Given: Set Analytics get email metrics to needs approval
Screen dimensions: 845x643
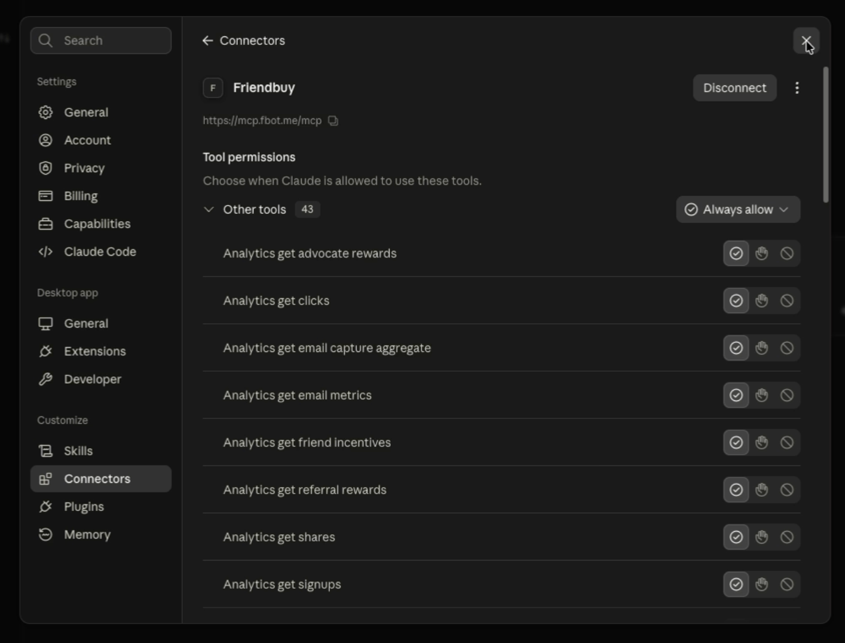Looking at the screenshot, I should tap(761, 395).
